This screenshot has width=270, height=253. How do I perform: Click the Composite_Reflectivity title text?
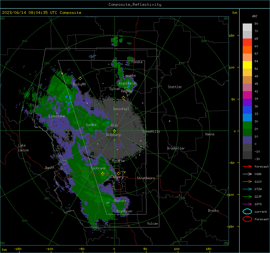pyautogui.click(x=135, y=5)
